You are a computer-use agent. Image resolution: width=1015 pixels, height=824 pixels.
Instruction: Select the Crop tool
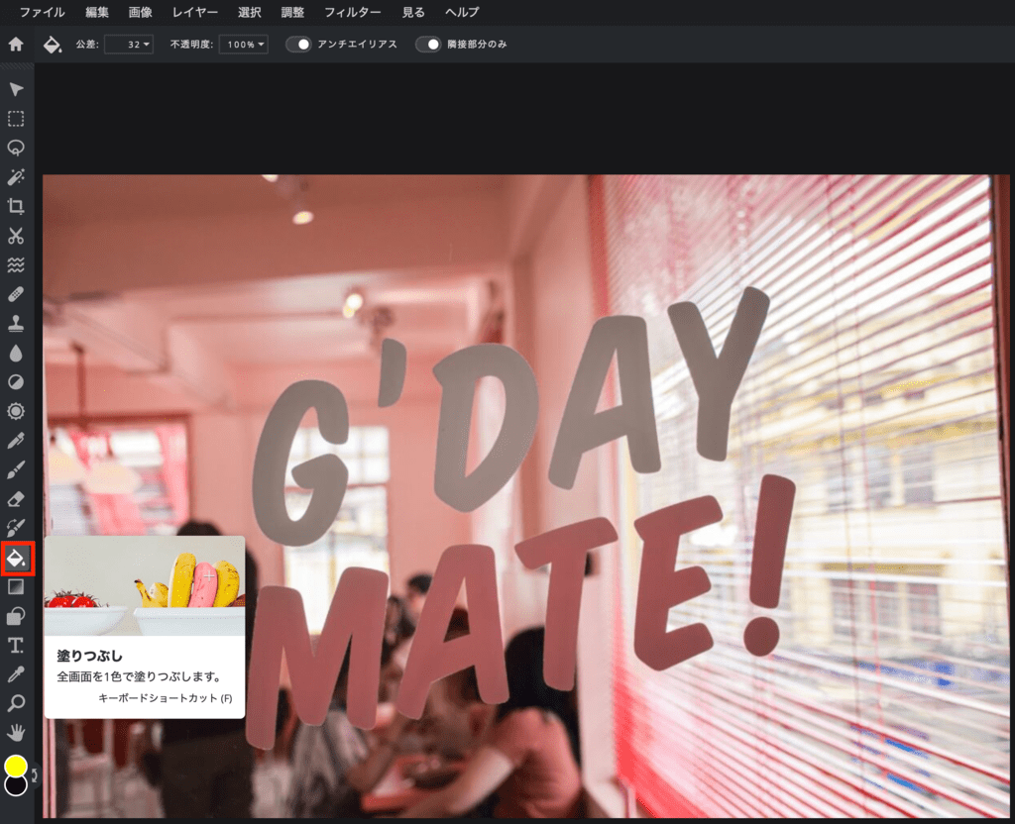coord(16,207)
